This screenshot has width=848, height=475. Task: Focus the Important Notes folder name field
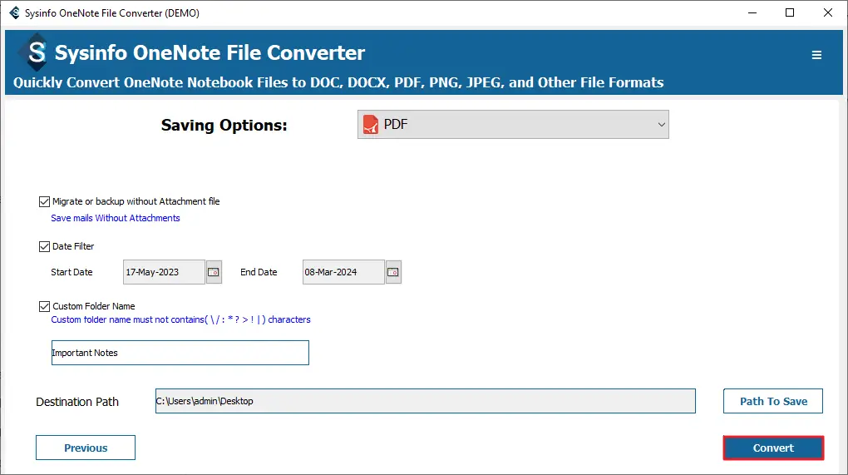(180, 353)
